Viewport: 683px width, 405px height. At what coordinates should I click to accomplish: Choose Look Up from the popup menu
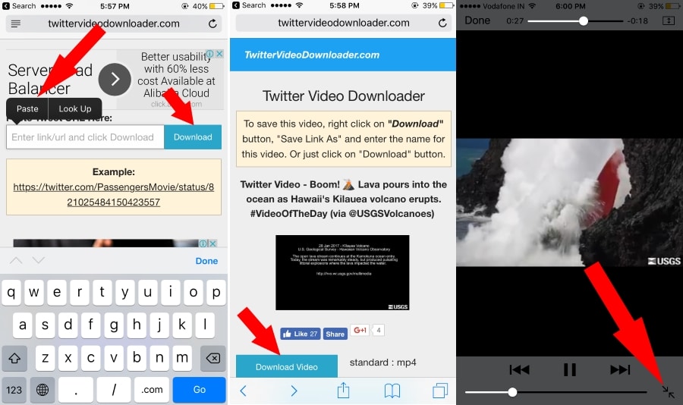(75, 108)
